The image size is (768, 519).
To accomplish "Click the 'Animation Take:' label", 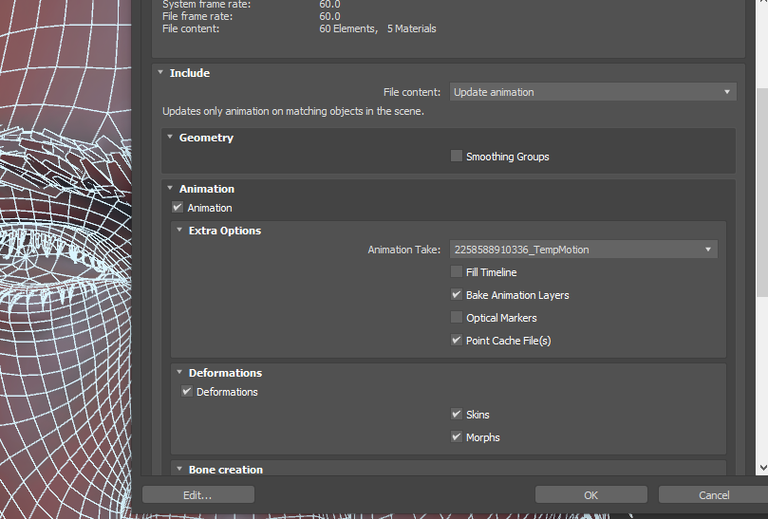I will pyautogui.click(x=404, y=250).
